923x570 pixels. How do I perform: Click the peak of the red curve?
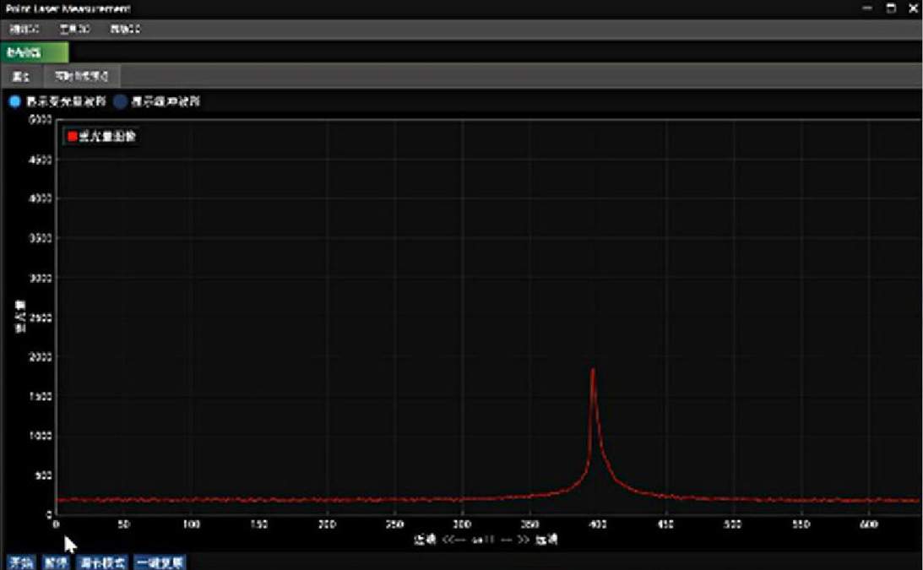pyautogui.click(x=593, y=370)
